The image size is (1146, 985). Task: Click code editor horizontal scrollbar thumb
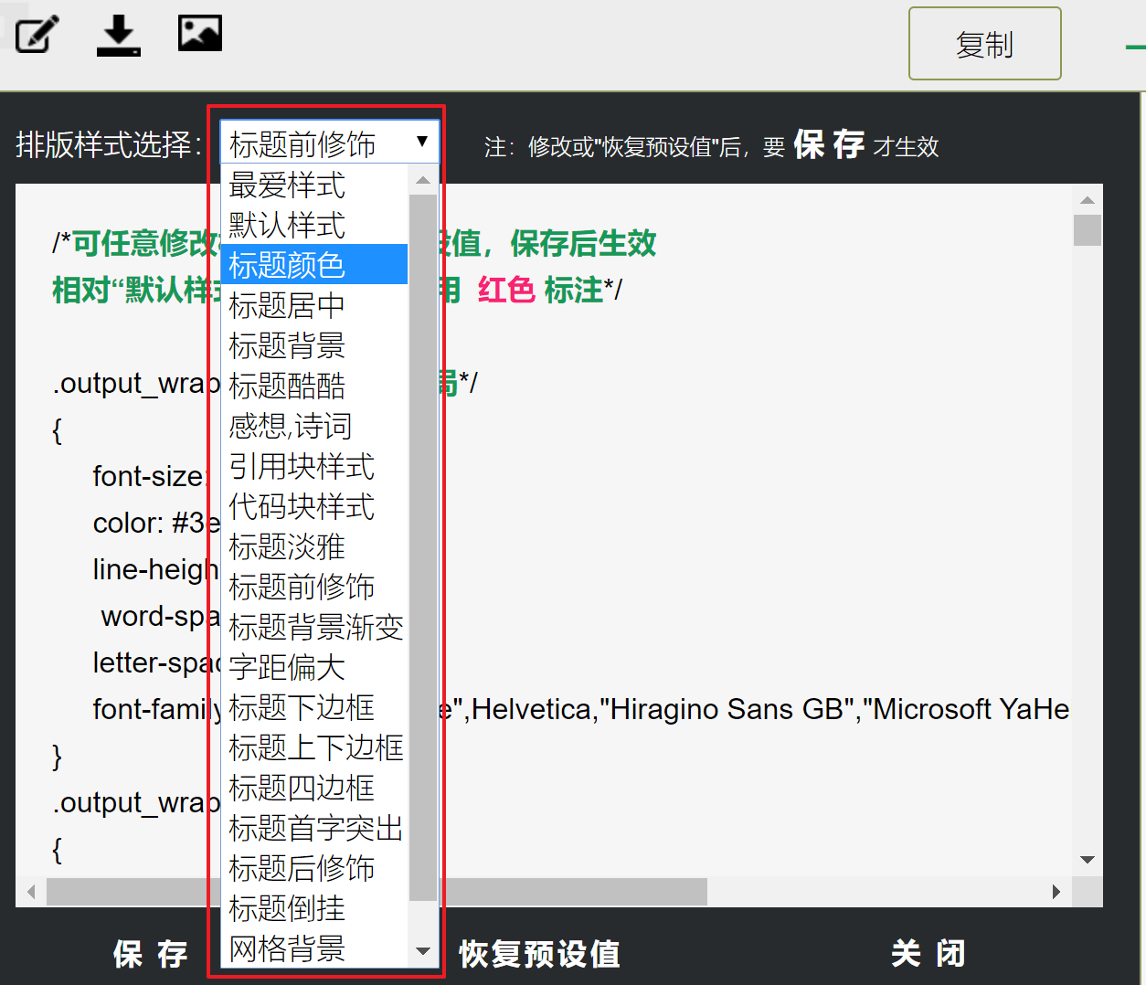[x=377, y=892]
